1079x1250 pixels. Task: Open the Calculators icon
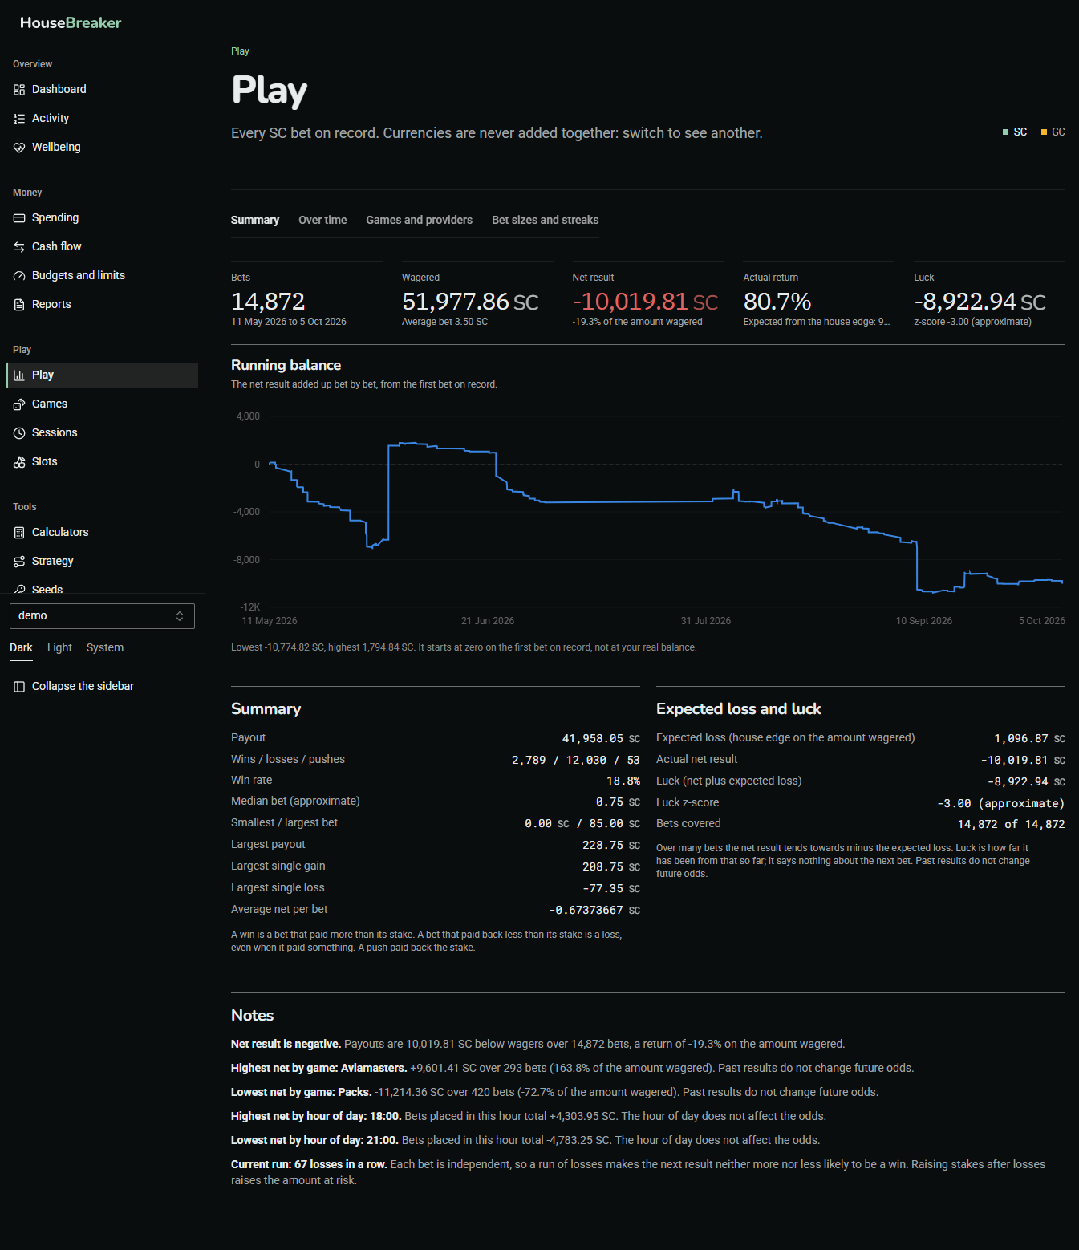coord(19,533)
